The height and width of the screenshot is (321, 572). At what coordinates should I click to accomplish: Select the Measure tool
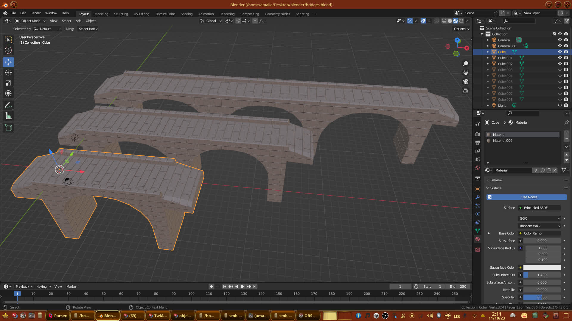pyautogui.click(x=8, y=116)
